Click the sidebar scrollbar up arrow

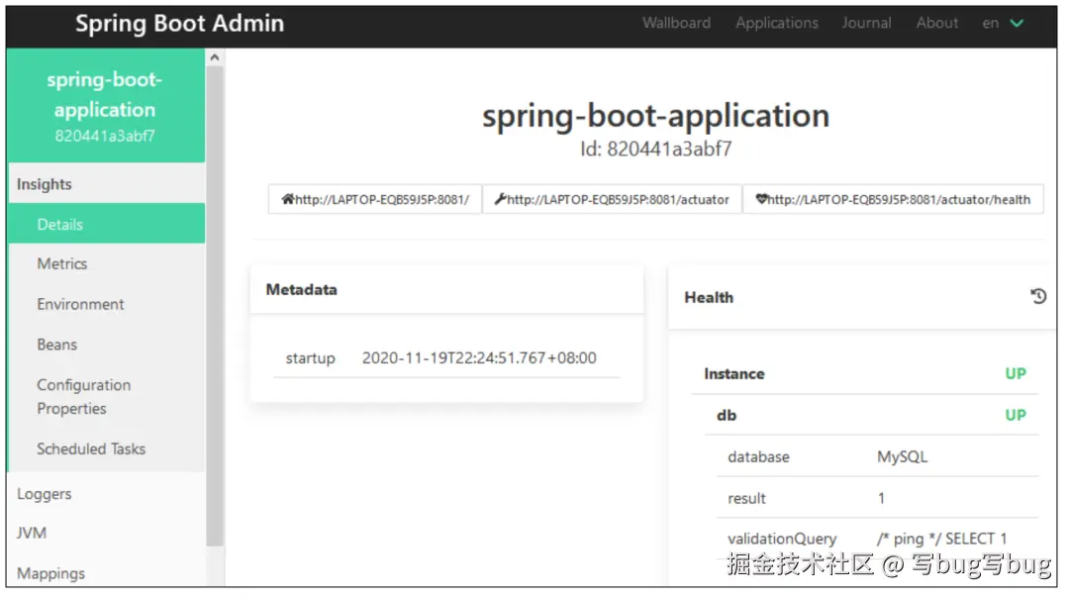click(214, 56)
